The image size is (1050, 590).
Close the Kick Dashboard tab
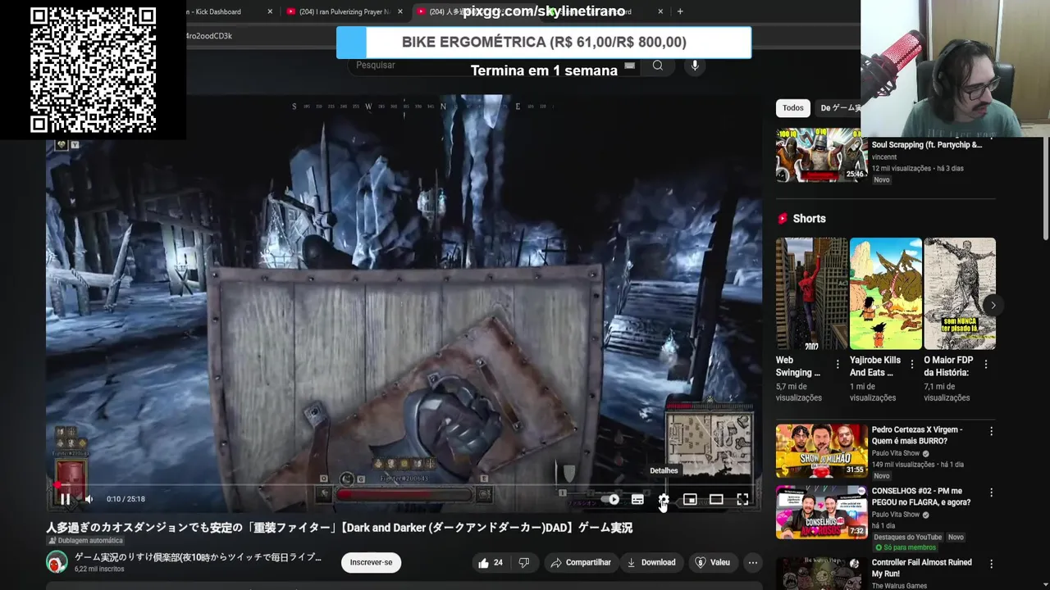pyautogui.click(x=270, y=11)
